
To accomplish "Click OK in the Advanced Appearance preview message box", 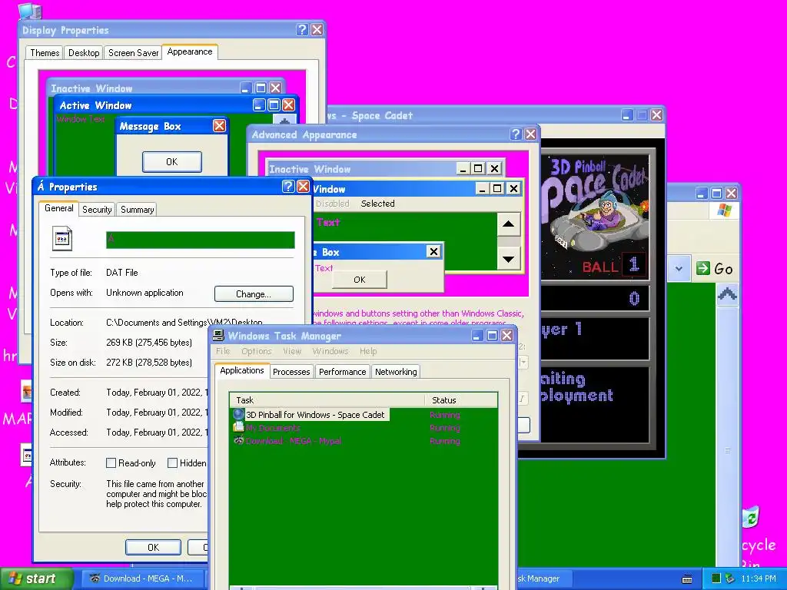I will point(360,280).
